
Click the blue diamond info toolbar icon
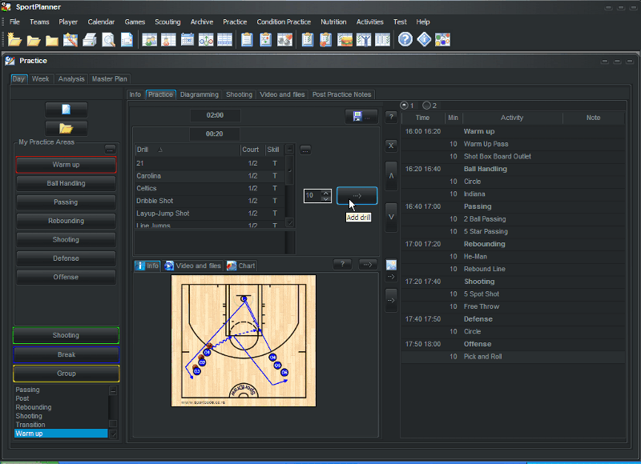424,39
